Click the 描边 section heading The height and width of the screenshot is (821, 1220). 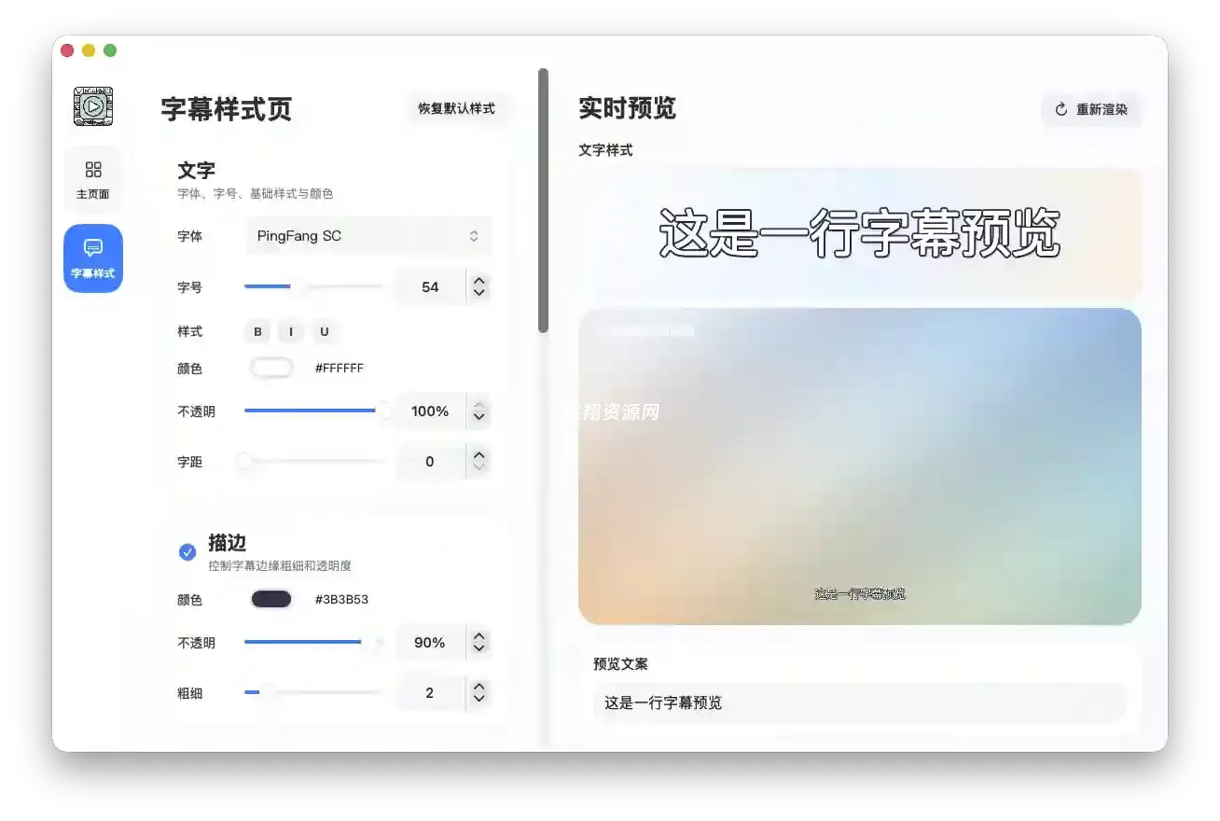[x=228, y=542]
